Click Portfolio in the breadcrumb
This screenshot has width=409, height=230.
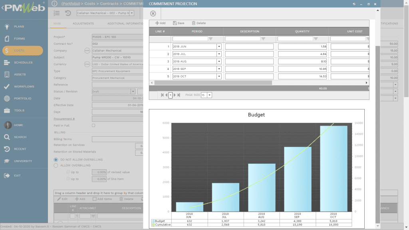coord(71,4)
